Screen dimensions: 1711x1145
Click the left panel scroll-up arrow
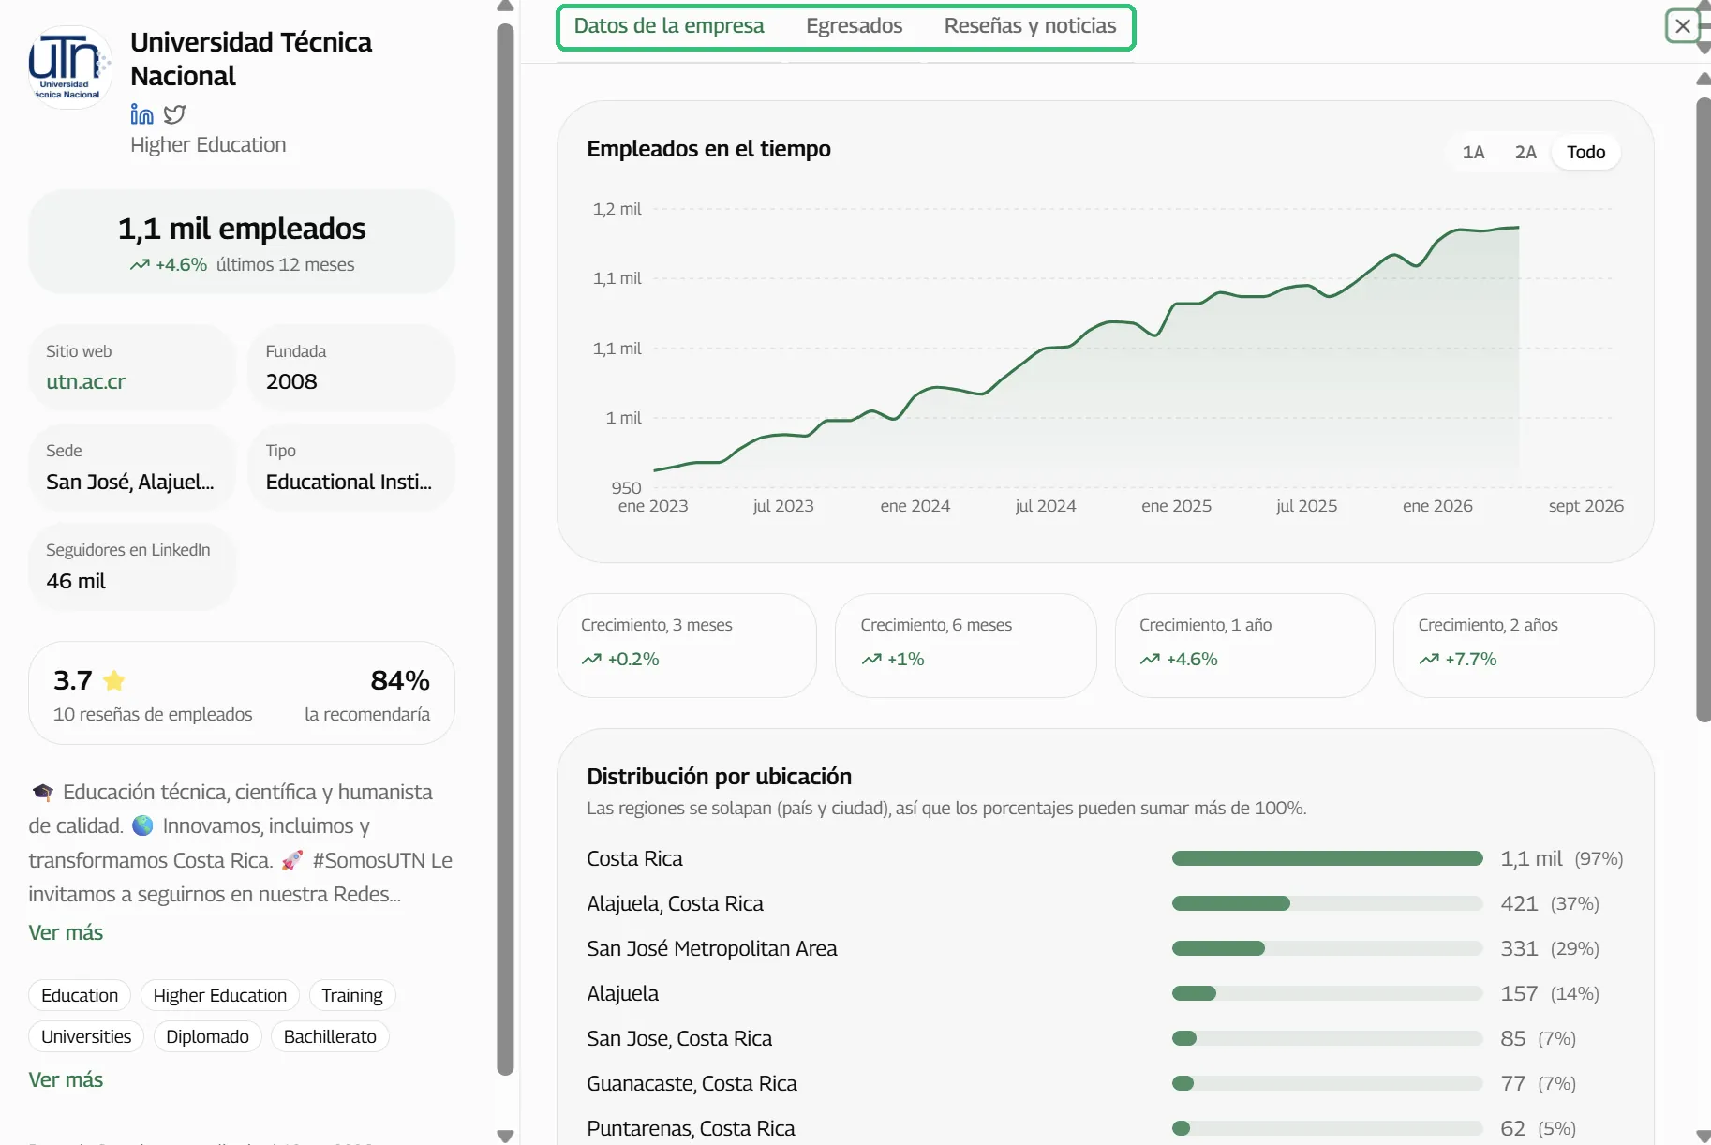505,7
